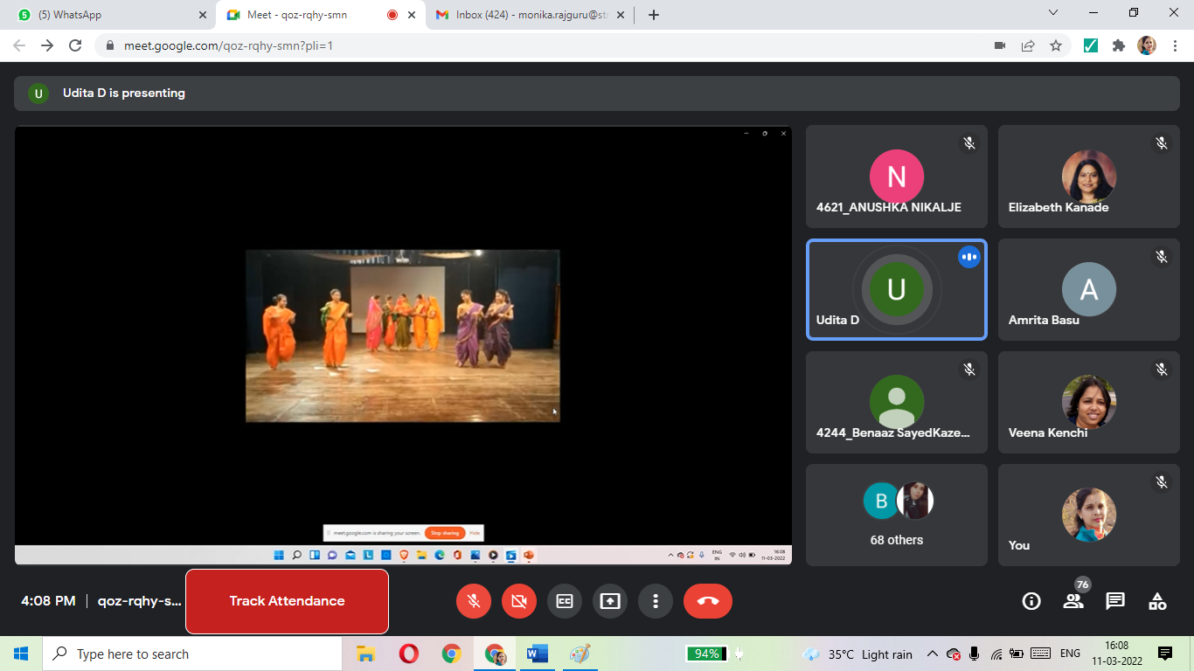This screenshot has height=671, width=1194.
Task: Expand the tab search chevron in Chrome
Action: tap(1053, 14)
